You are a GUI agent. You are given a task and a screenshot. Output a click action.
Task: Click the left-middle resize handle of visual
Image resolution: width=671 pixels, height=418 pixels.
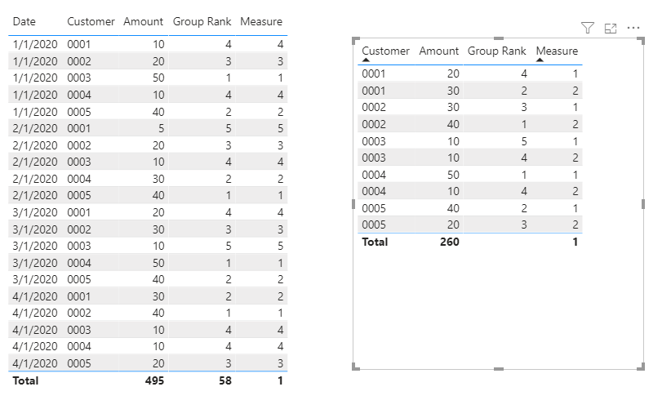(353, 204)
